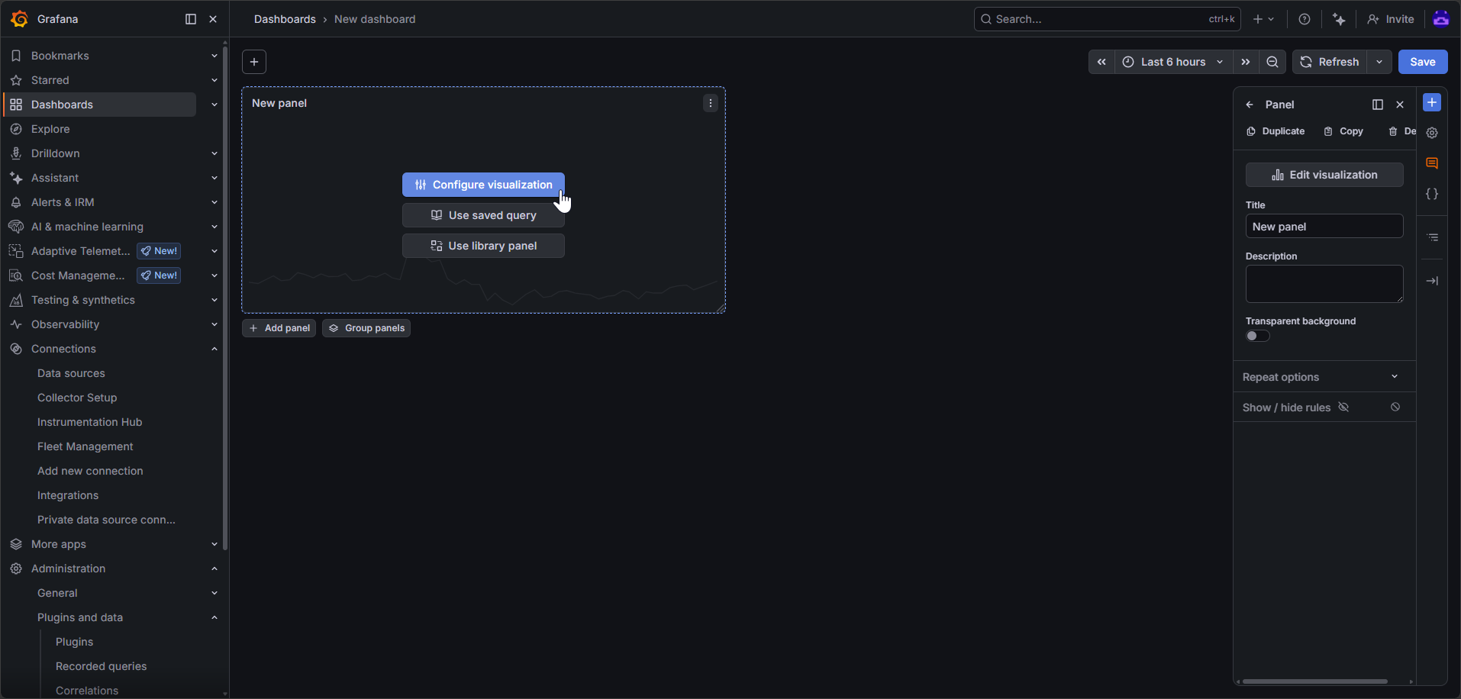Open Plugins under Plugins and data

(x=74, y=642)
